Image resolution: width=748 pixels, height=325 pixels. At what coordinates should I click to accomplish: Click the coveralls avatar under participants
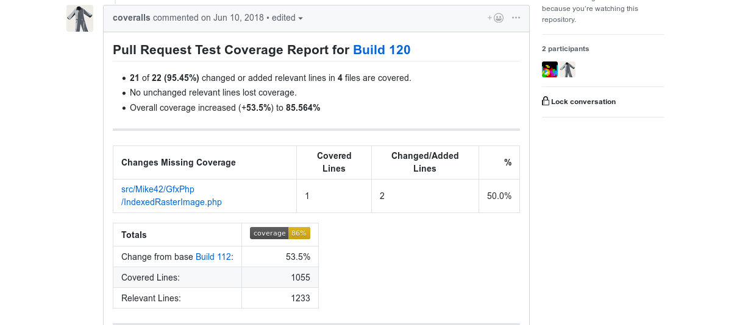click(568, 69)
